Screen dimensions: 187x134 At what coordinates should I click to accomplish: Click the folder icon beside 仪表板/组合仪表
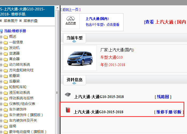5,104
